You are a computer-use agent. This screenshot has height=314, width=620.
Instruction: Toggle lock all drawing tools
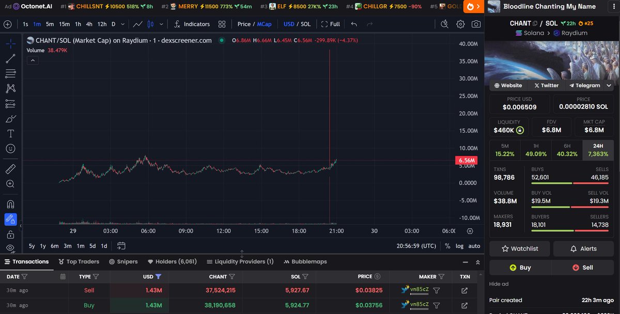click(10, 234)
